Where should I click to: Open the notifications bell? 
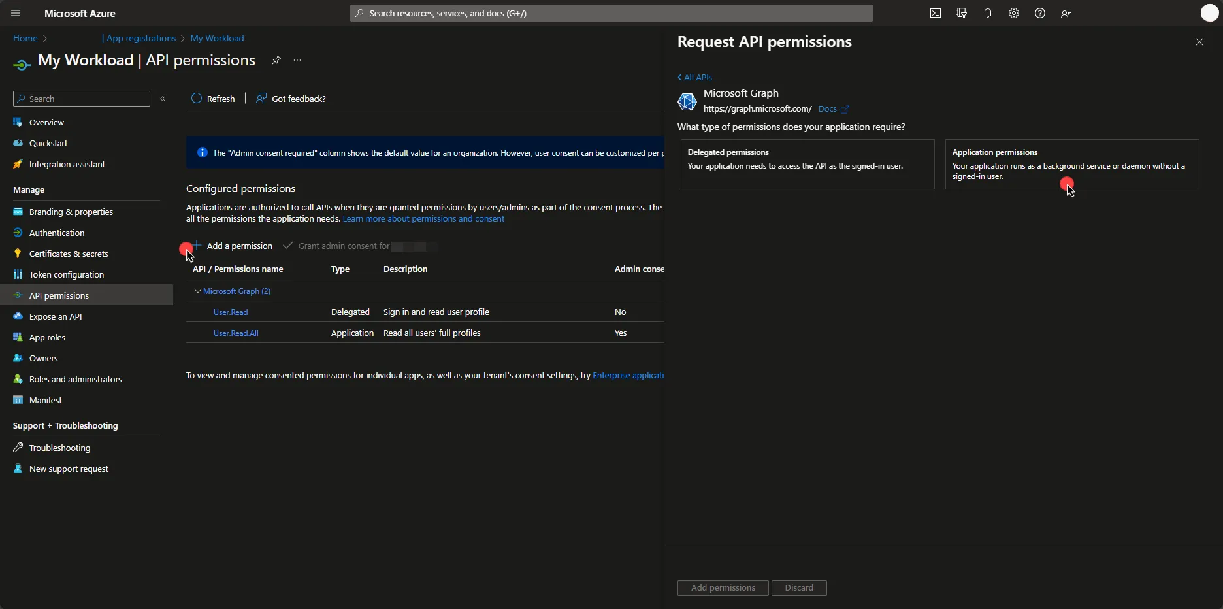(x=987, y=13)
